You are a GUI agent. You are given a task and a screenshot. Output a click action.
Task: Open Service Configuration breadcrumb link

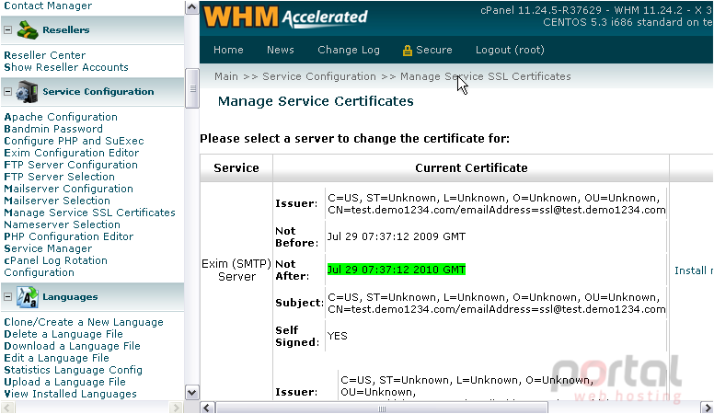[319, 76]
